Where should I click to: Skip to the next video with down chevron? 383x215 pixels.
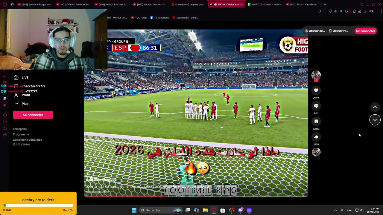click(375, 120)
